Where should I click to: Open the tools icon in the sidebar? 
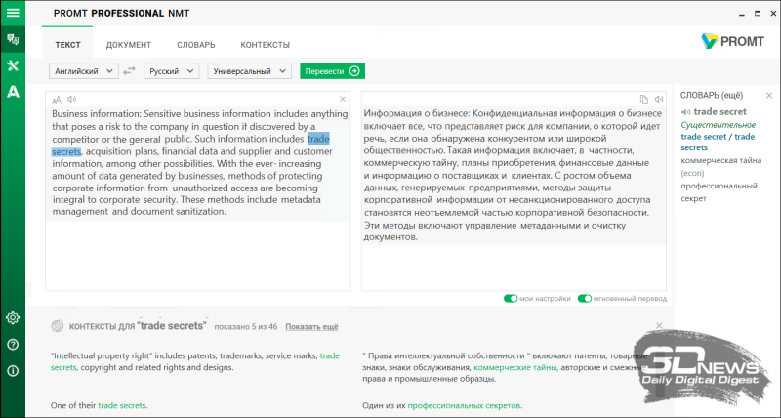[x=13, y=65]
